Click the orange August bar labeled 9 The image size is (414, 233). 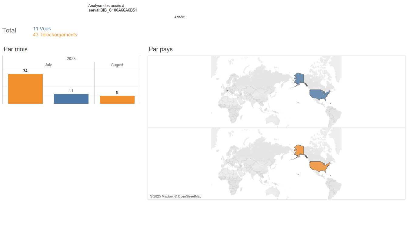tap(117, 100)
